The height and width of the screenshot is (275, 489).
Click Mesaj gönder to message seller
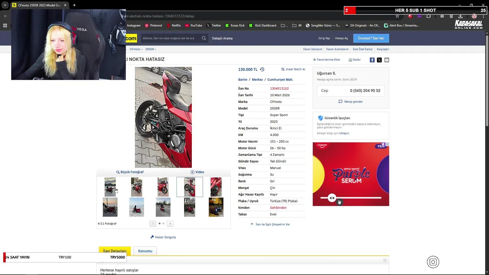351,102
